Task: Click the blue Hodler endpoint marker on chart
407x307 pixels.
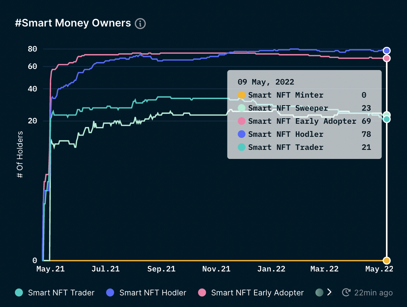Action: pyautogui.click(x=387, y=50)
